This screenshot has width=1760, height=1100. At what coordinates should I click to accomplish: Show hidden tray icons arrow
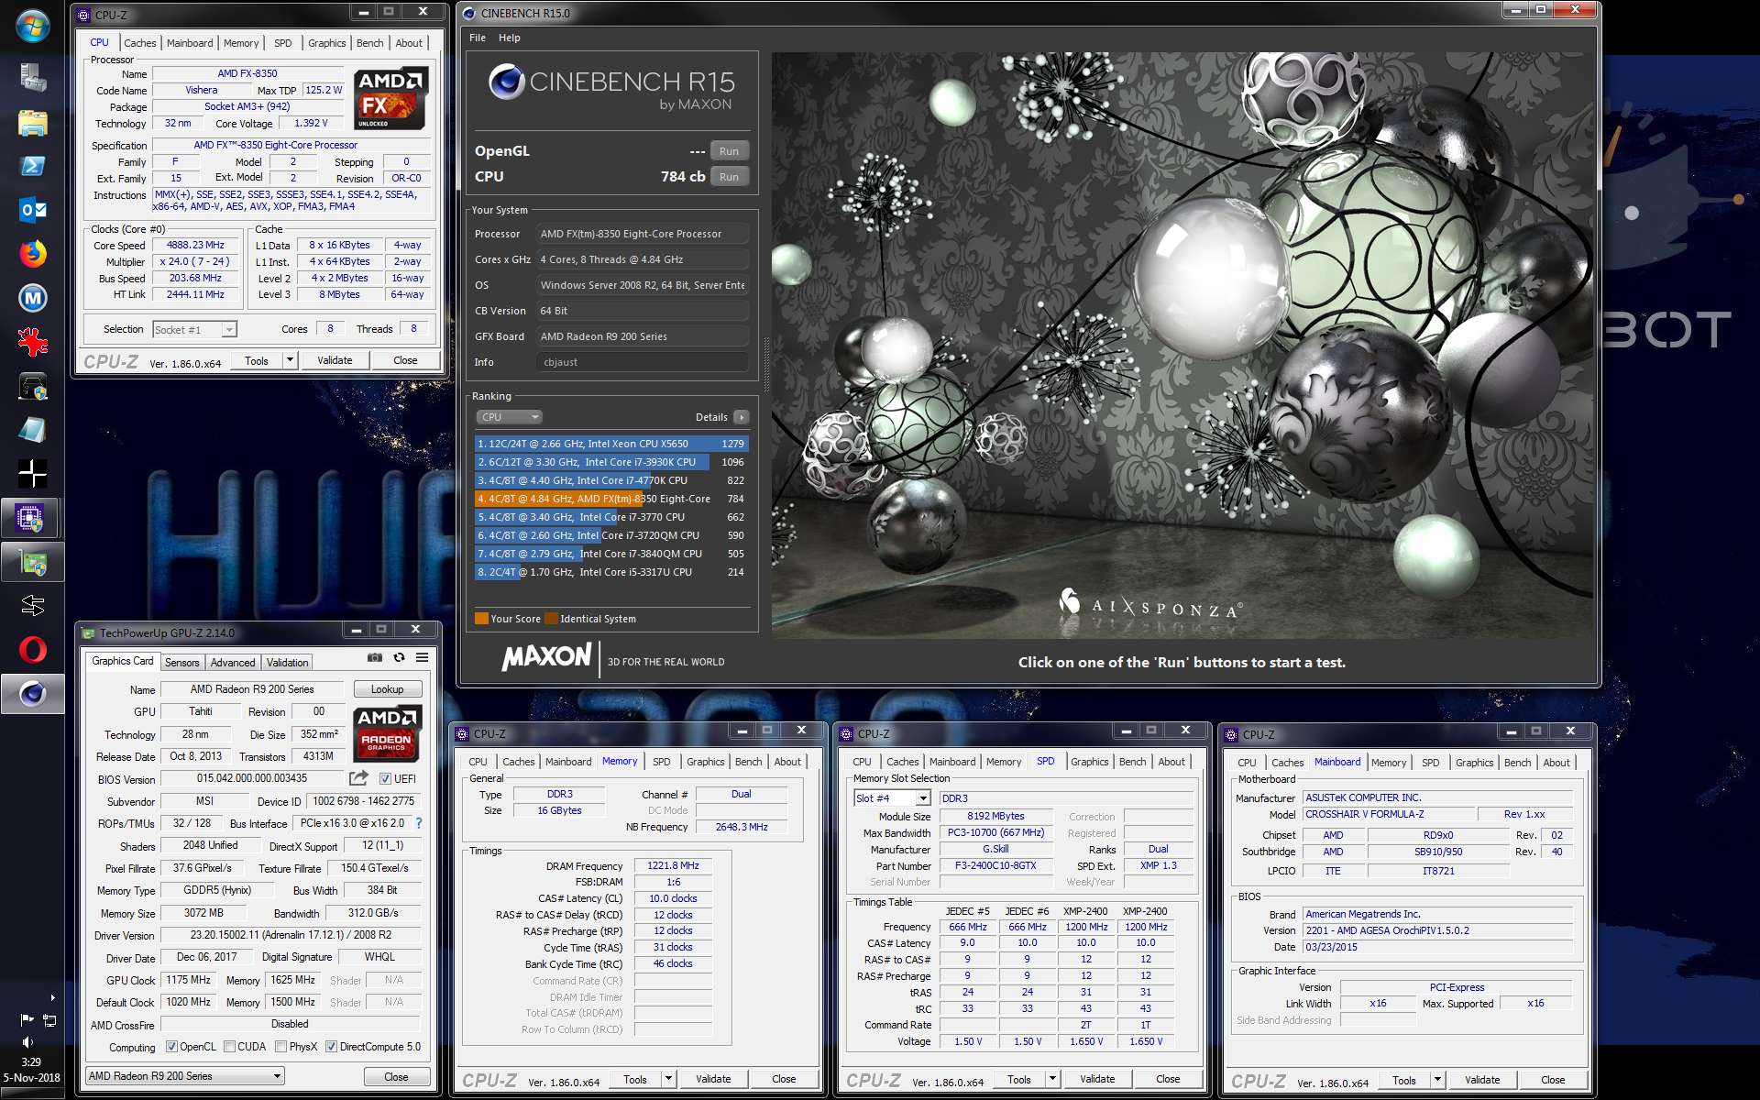point(52,997)
